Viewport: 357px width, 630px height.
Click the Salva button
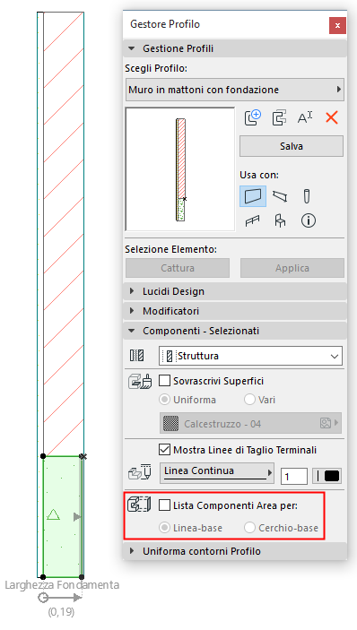tap(292, 146)
